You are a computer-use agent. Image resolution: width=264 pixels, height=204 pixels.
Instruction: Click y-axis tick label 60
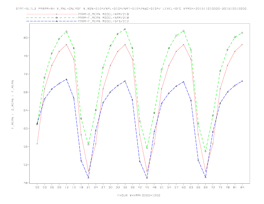coord(25,128)
